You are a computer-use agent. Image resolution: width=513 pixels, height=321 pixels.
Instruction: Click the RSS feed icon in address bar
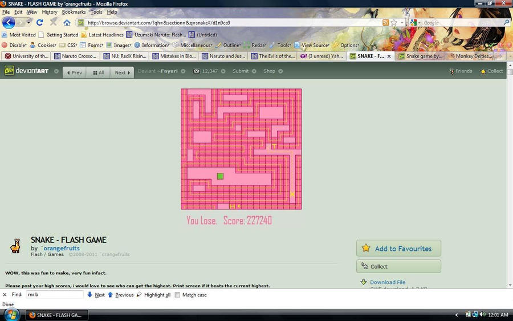386,23
